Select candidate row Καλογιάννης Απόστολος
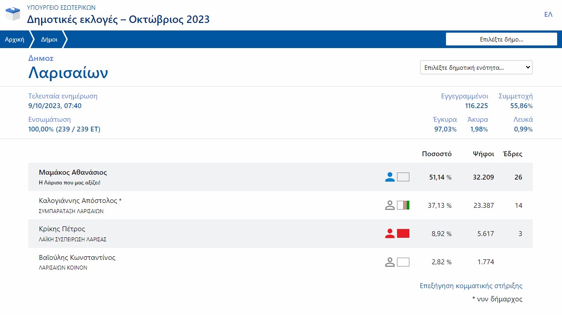This screenshot has height=315, width=562. (80, 201)
